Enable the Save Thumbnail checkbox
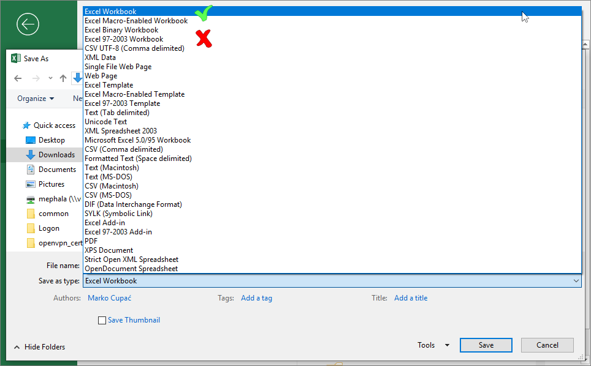The width and height of the screenshot is (591, 366). [102, 320]
